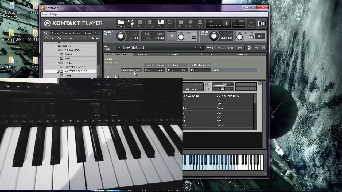Adjust the Master Tune knob
Viewport: 342px width, 192px height.
click(x=214, y=36)
